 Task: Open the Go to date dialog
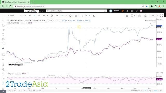tap(40, 91)
